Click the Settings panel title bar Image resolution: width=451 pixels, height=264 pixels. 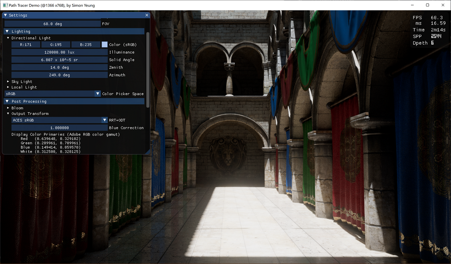76,15
